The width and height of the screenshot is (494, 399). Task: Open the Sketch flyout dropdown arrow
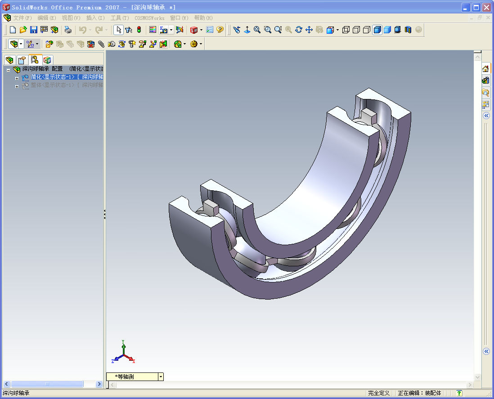pos(37,44)
